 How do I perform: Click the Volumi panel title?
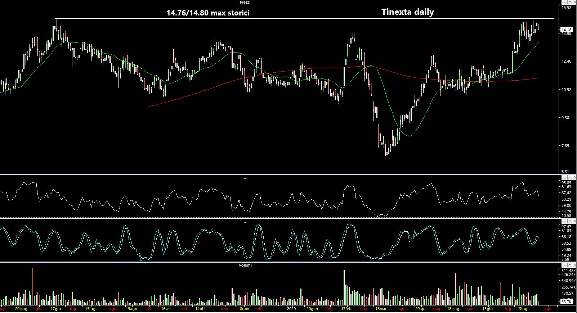pyautogui.click(x=245, y=265)
